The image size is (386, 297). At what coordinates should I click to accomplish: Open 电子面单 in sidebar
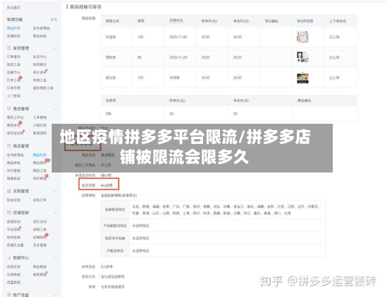[39, 73]
